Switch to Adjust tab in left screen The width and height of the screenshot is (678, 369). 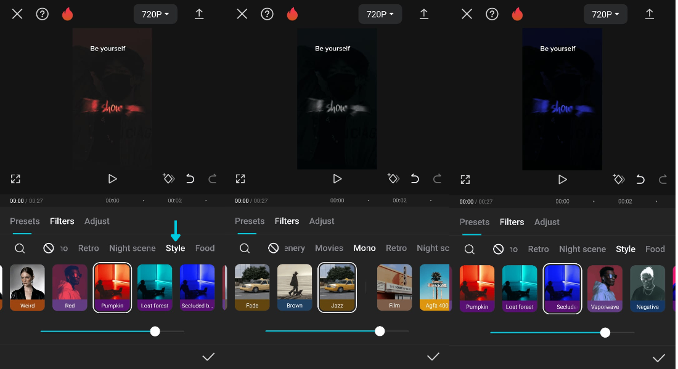pyautogui.click(x=97, y=221)
